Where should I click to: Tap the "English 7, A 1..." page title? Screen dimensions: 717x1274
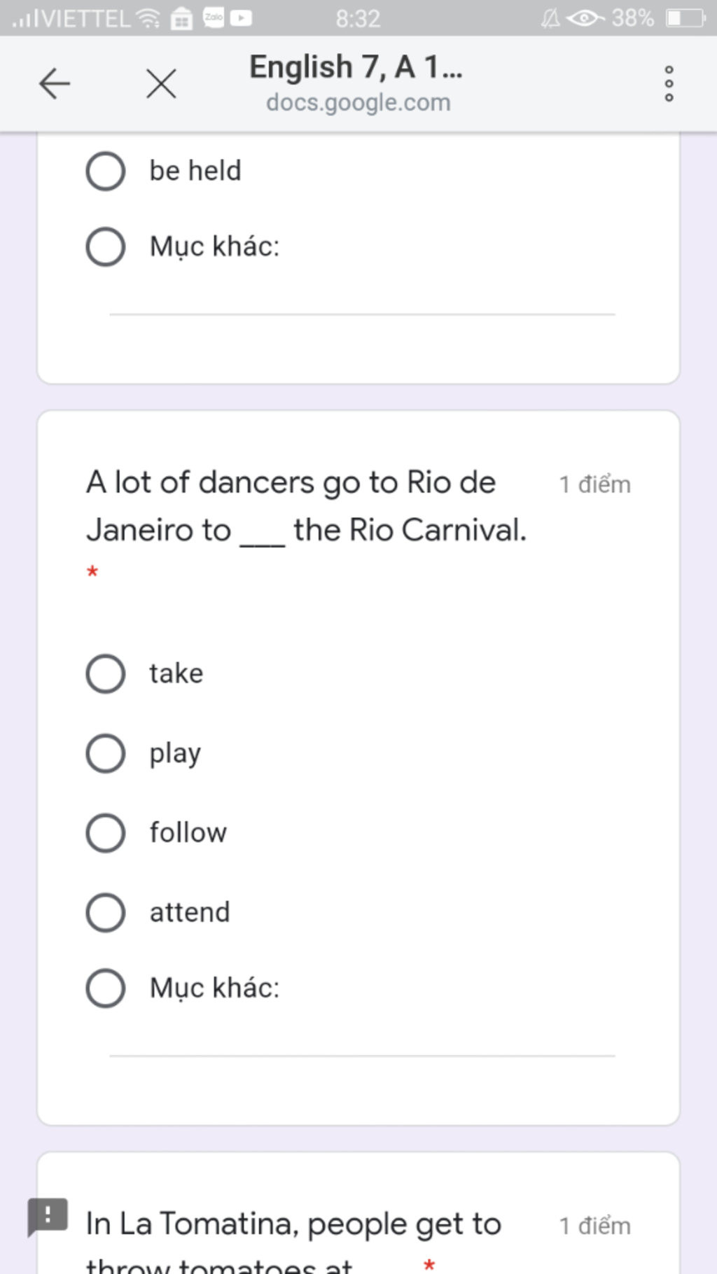tap(356, 67)
